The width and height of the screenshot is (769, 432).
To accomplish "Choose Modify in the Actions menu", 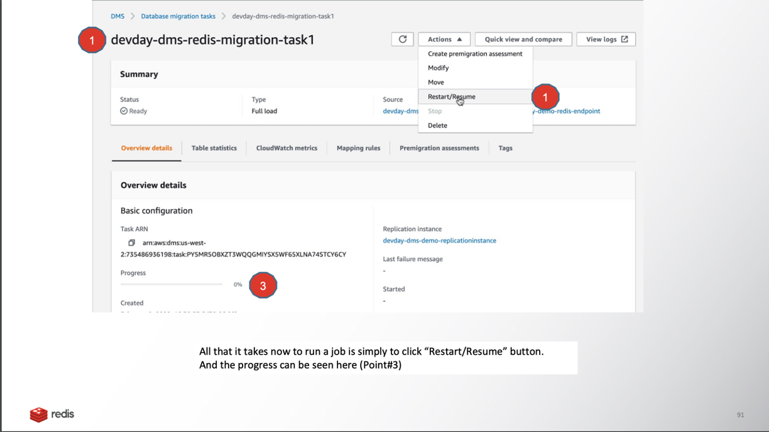I will (475, 68).
